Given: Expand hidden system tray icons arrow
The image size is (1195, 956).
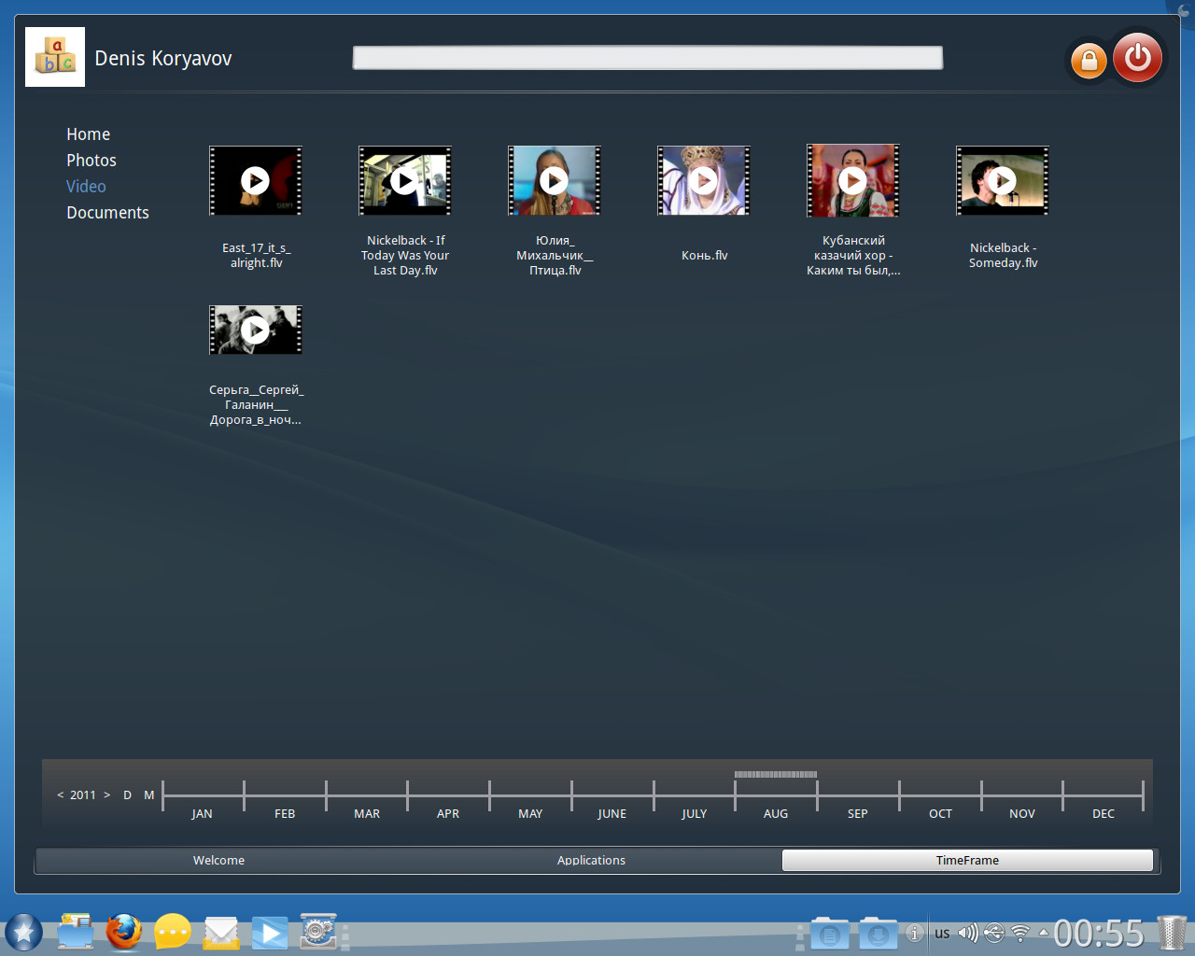Looking at the screenshot, I should 1043,933.
